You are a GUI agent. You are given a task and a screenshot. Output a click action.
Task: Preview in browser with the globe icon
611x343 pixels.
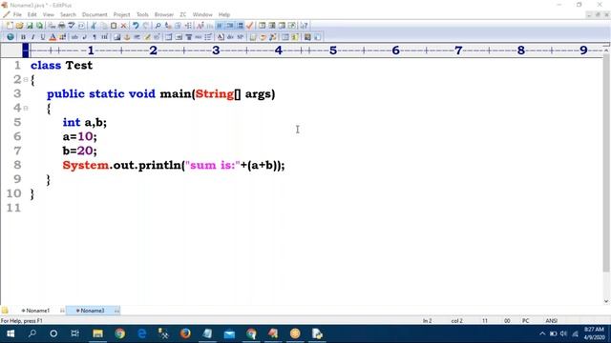[x=11, y=37]
